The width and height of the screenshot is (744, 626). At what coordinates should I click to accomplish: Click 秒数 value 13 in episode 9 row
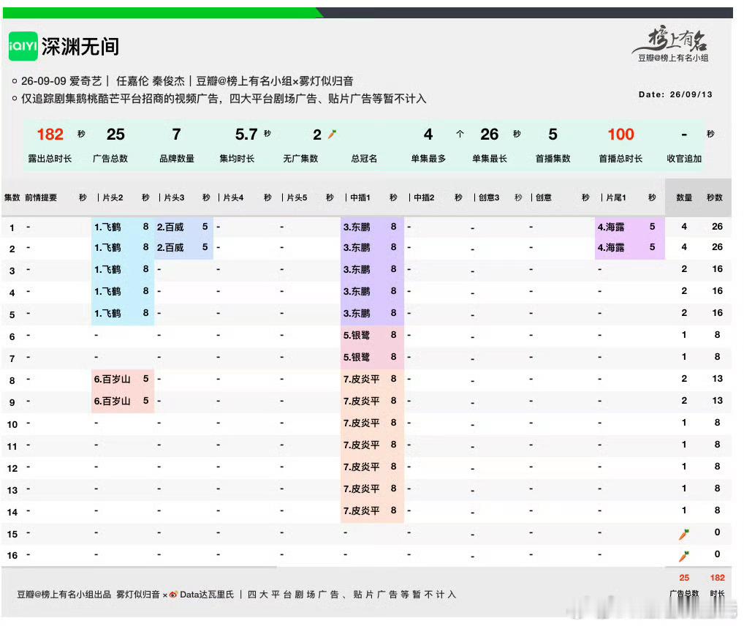coord(717,401)
